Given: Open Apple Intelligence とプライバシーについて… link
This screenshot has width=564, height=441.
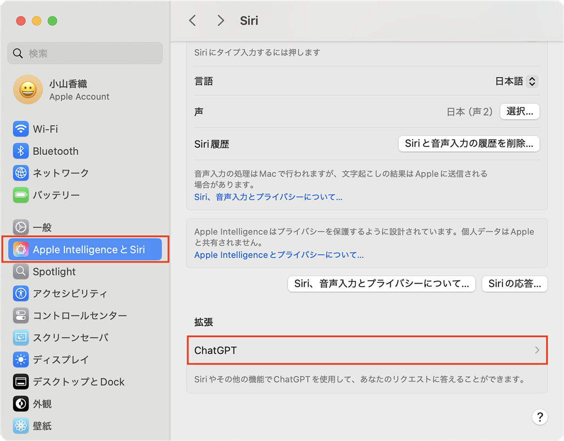Looking at the screenshot, I should [279, 255].
